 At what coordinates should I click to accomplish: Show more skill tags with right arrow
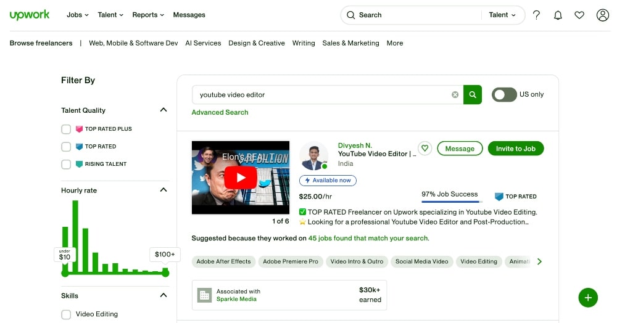[x=539, y=261]
